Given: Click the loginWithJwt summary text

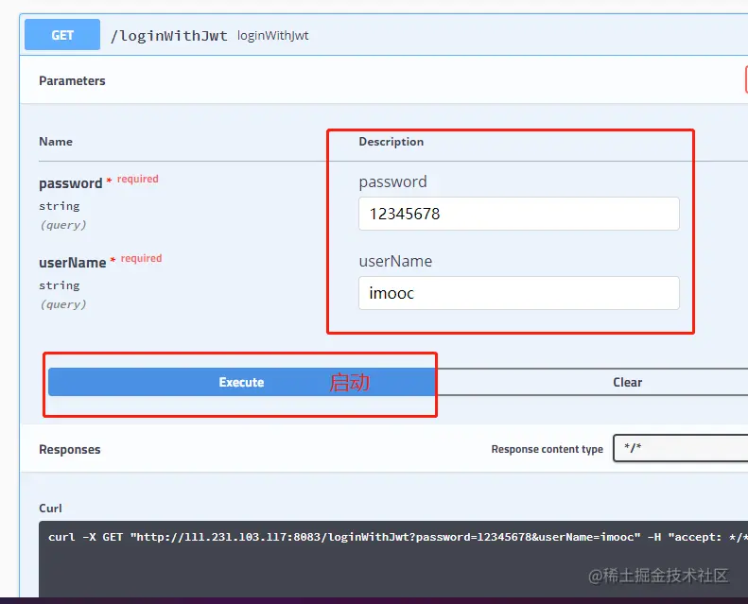Looking at the screenshot, I should click(x=273, y=36).
